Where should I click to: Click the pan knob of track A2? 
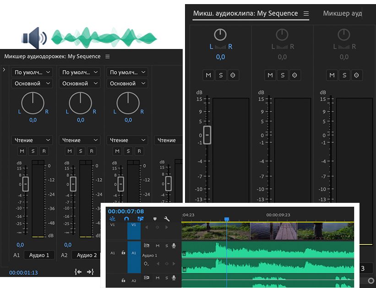[x=80, y=103]
